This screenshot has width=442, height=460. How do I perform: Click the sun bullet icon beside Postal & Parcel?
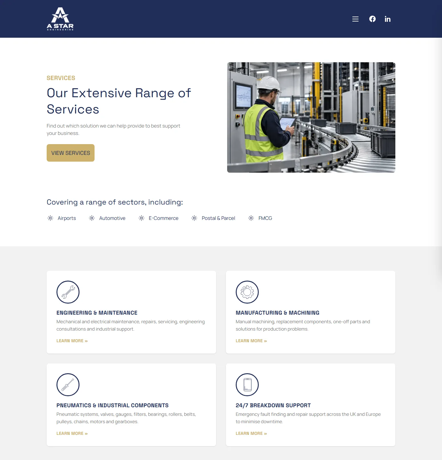(x=194, y=218)
